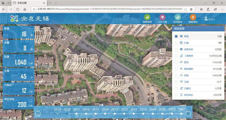Uncheck the 影像 layer checkbox

(176, 36)
